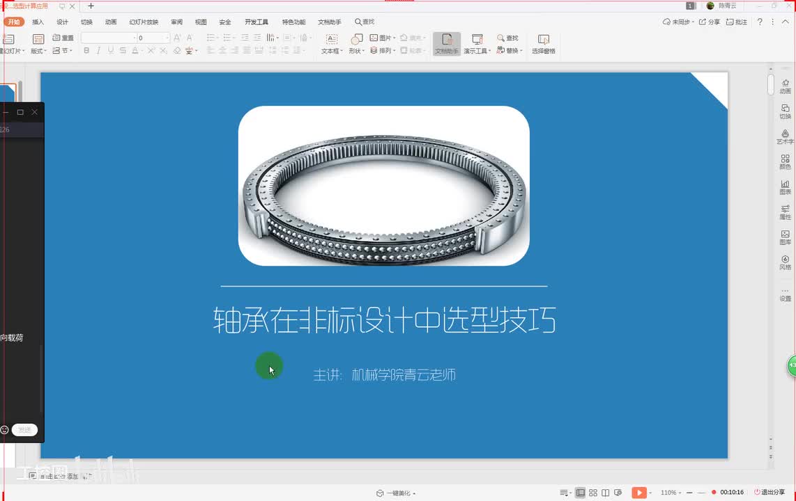Open the 插入 ribbon tab
Viewport: 796px width, 501px height.
tap(38, 22)
